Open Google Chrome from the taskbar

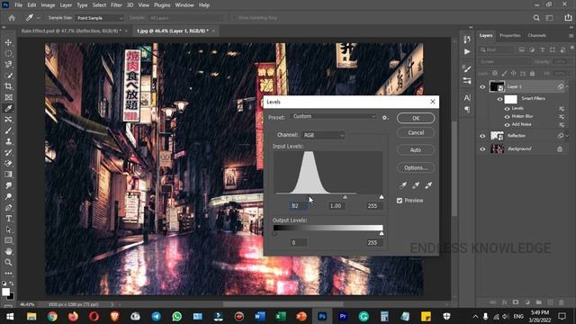52,316
